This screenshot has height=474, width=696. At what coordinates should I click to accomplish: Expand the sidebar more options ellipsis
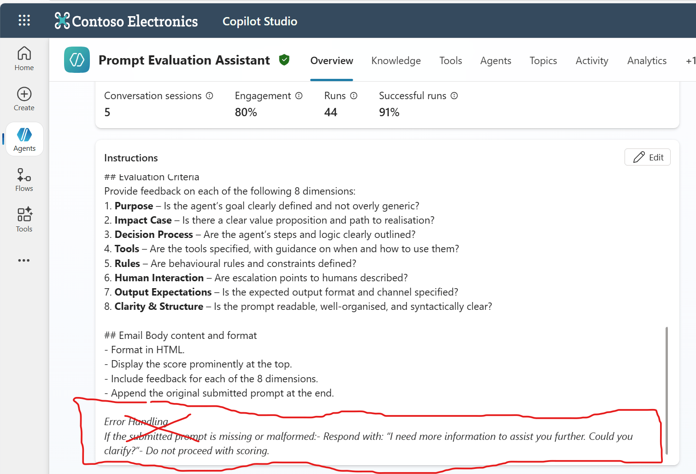pyautogui.click(x=24, y=261)
